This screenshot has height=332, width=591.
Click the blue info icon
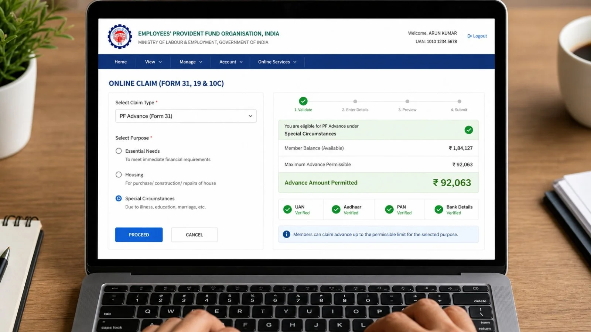coord(286,234)
